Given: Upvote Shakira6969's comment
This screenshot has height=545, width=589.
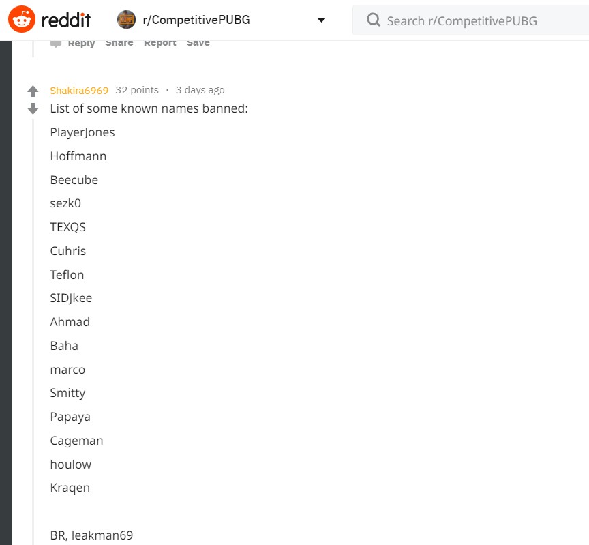Looking at the screenshot, I should (x=33, y=91).
